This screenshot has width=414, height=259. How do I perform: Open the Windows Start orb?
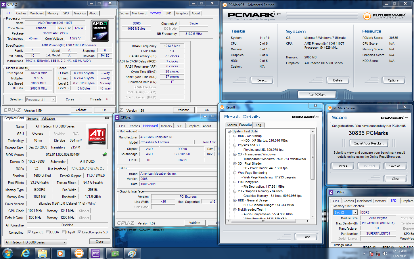8,253
